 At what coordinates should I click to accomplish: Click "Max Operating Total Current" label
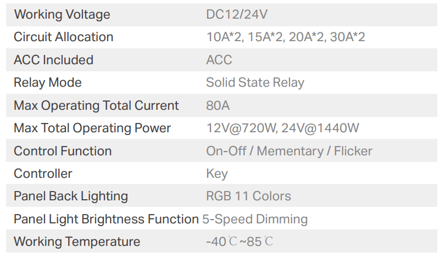(97, 105)
